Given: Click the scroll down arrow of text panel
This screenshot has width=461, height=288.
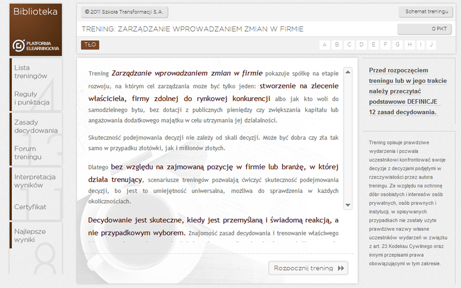Looking at the screenshot, I should tap(348, 205).
